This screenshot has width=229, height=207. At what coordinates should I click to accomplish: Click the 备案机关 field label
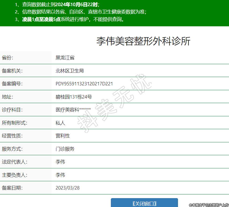pos(12,71)
